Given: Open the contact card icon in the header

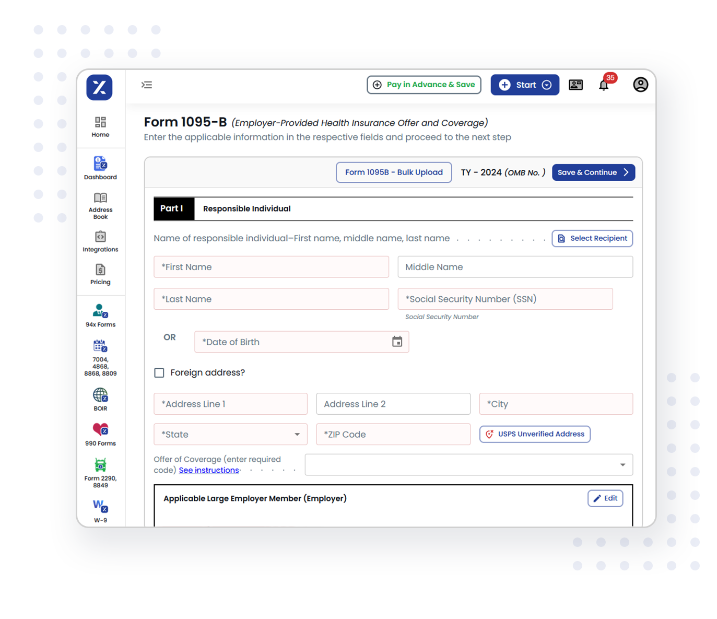Looking at the screenshot, I should pyautogui.click(x=575, y=85).
